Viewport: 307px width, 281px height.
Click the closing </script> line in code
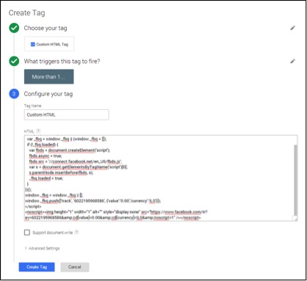click(x=33, y=206)
